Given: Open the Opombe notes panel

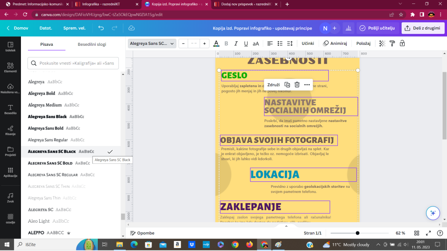Looking at the screenshot, I should click(142, 233).
